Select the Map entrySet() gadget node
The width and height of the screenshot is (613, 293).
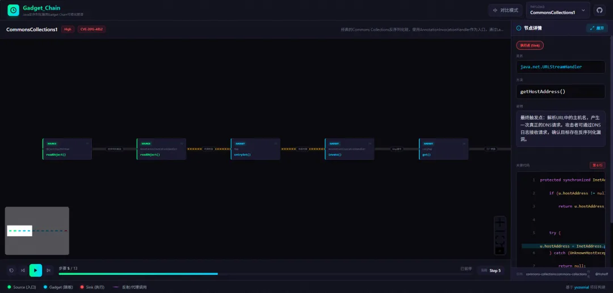255,149
